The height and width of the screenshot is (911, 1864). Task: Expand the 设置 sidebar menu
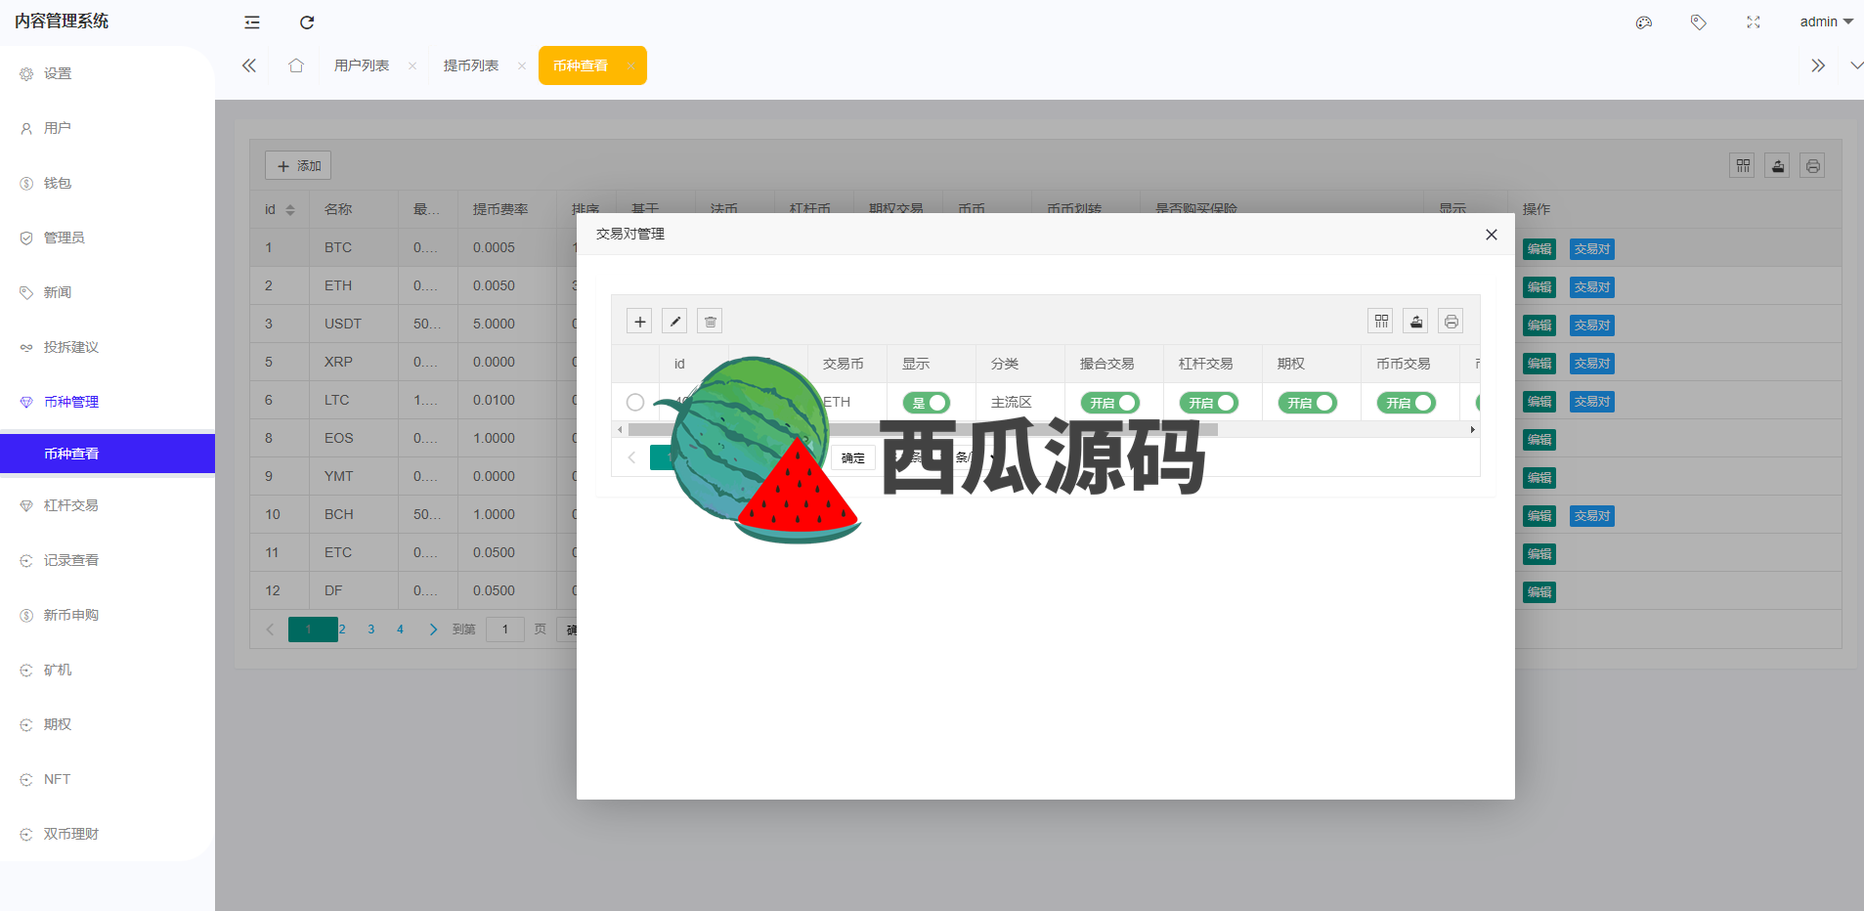point(108,73)
